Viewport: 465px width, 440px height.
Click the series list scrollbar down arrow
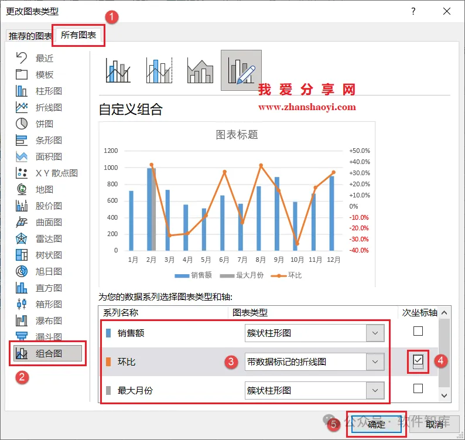445,395
